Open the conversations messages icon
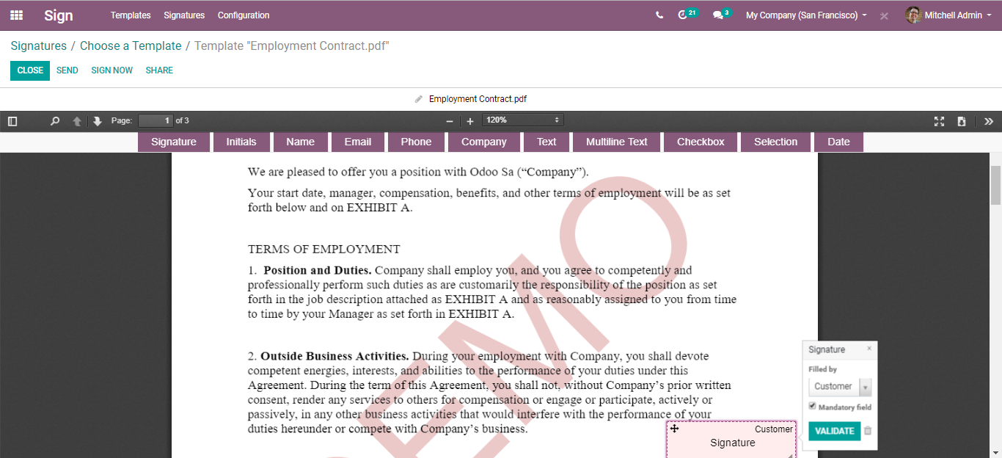The height and width of the screenshot is (458, 1002). point(718,15)
